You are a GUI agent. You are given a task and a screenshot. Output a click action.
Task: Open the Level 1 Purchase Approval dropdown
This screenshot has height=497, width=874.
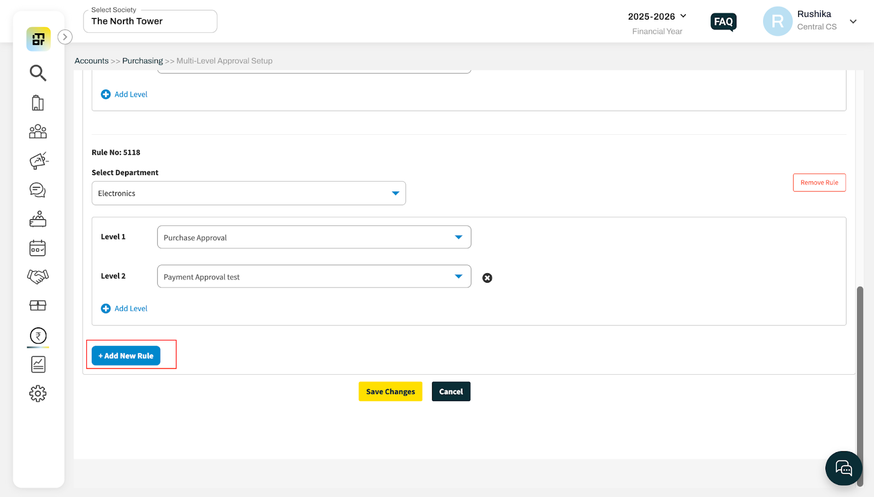coord(314,237)
